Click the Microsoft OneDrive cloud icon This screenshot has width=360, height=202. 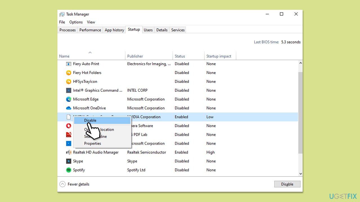[x=69, y=108]
